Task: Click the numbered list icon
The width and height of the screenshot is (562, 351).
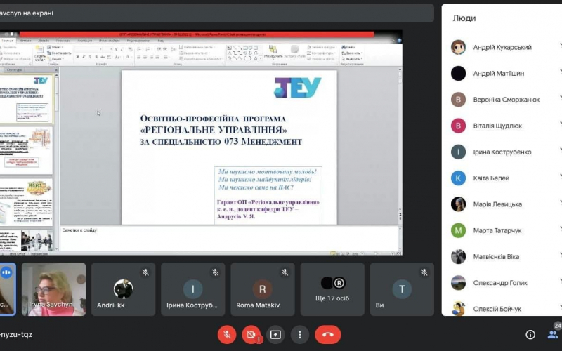Action: [148, 49]
